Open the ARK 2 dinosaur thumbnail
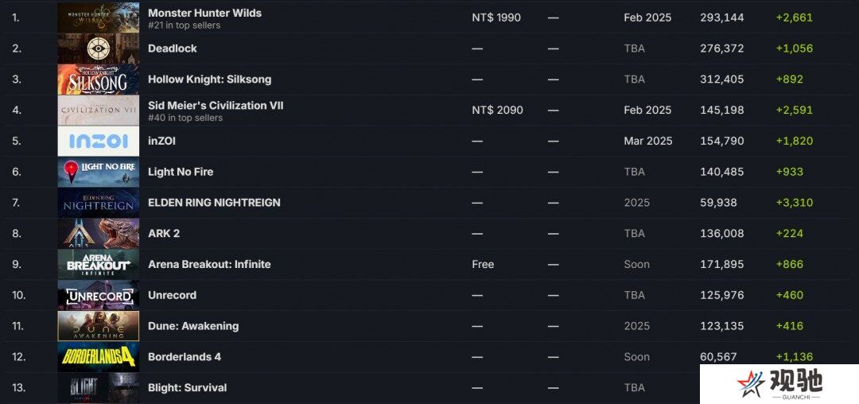 pyautogui.click(x=99, y=234)
